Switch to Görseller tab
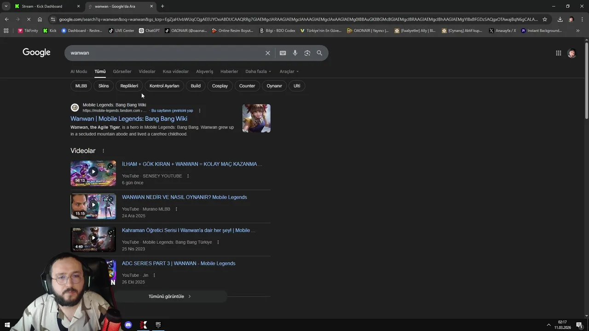The width and height of the screenshot is (589, 331). (x=122, y=71)
